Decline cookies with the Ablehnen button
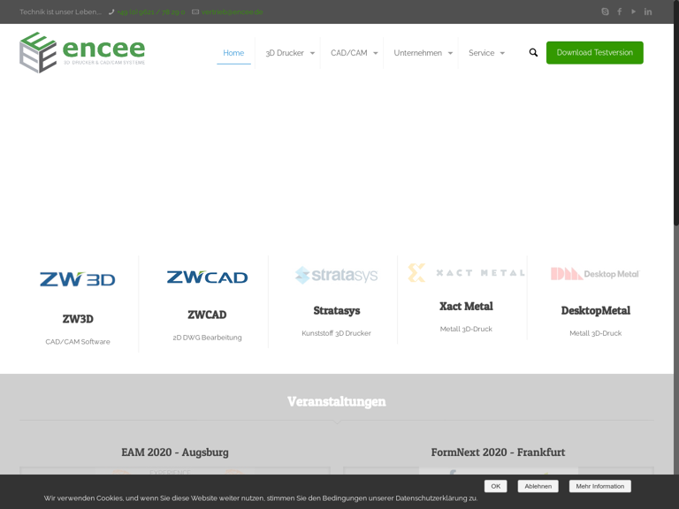679x509 pixels. pos(538,486)
